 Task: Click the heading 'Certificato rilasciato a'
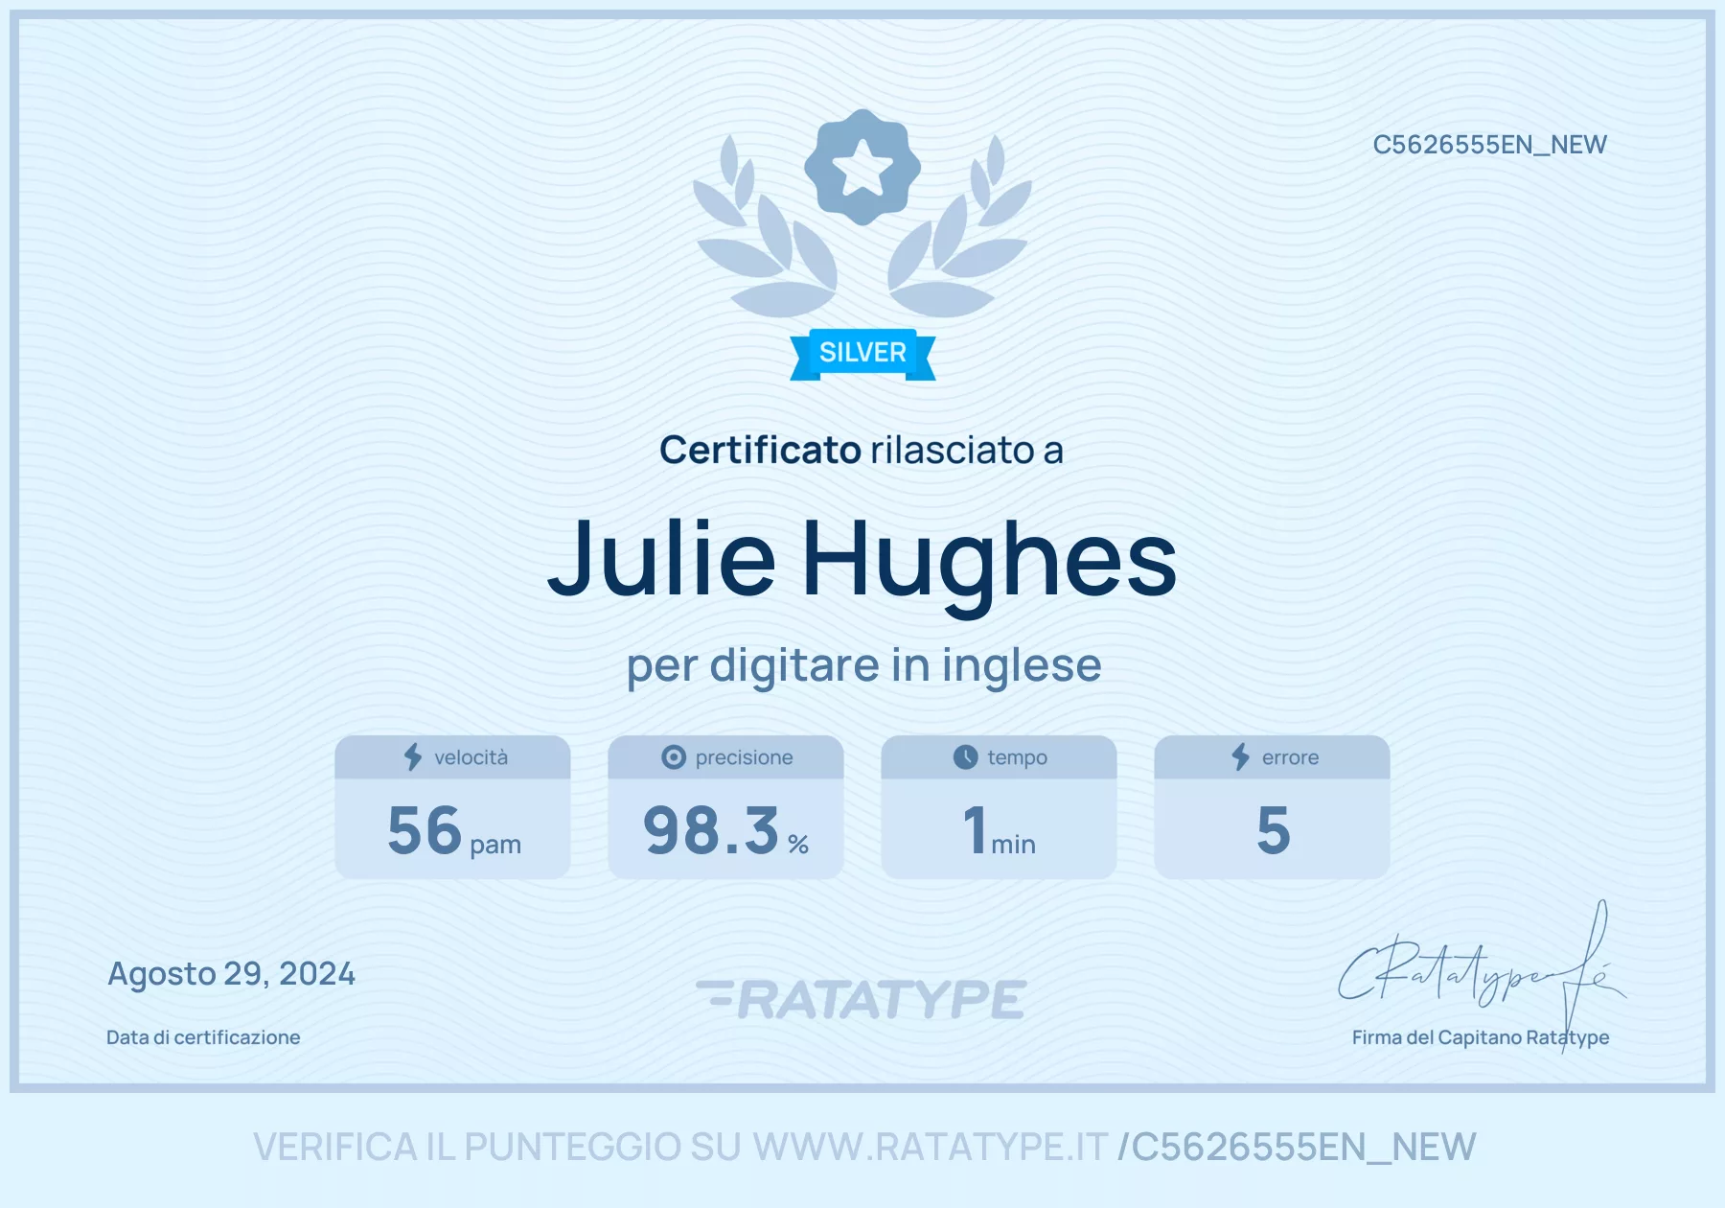point(862,450)
